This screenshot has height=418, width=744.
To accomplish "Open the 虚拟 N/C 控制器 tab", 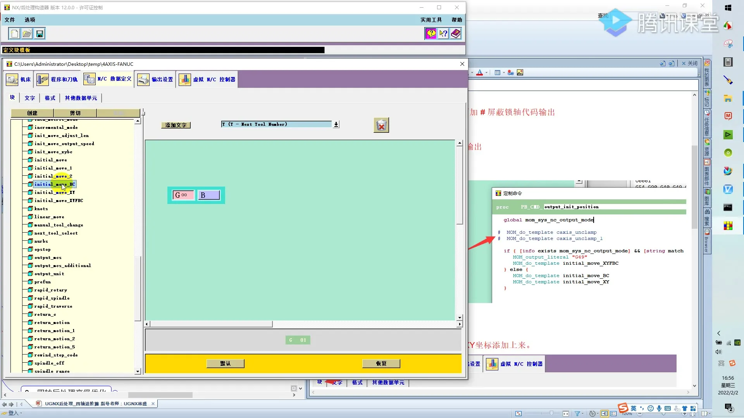I will pyautogui.click(x=207, y=79).
